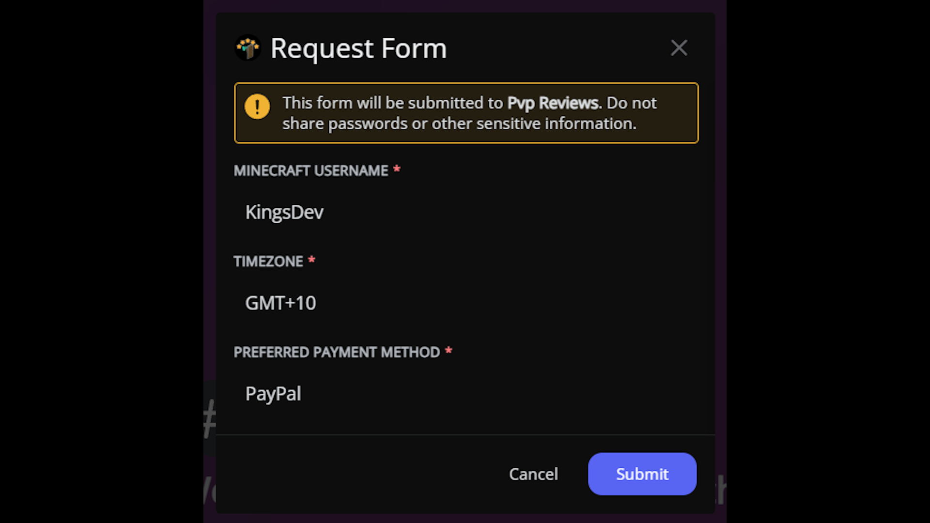Submit the request form
This screenshot has height=523, width=930.
(642, 474)
